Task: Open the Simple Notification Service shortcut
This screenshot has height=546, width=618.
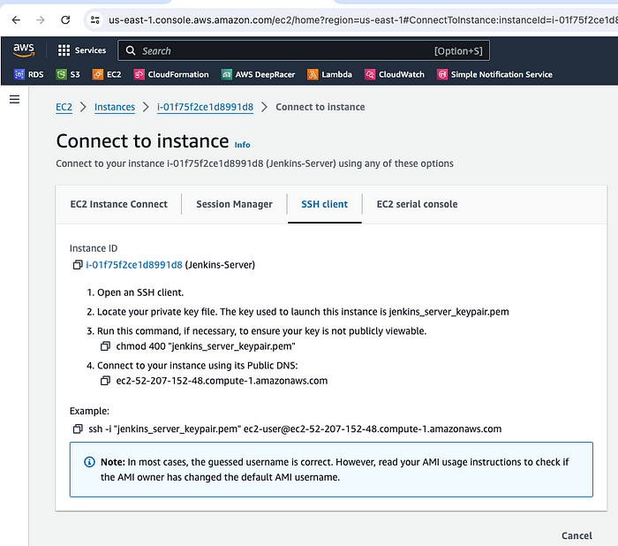Action: click(494, 74)
